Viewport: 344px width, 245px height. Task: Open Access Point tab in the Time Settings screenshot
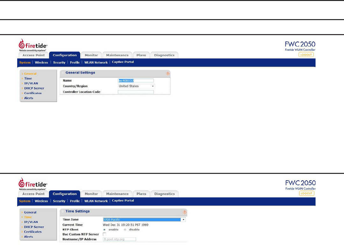[33, 194]
